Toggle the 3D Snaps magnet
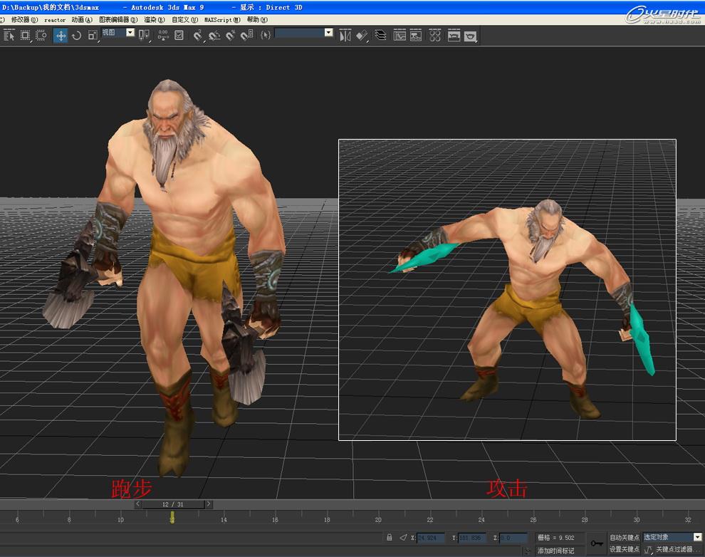 (198, 36)
